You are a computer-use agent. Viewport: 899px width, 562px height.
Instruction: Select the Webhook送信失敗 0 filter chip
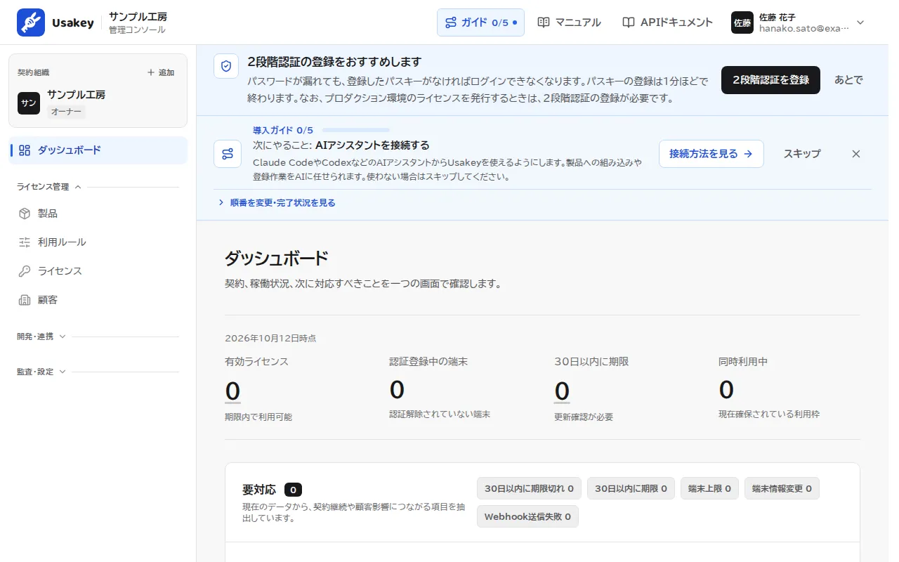tap(527, 517)
